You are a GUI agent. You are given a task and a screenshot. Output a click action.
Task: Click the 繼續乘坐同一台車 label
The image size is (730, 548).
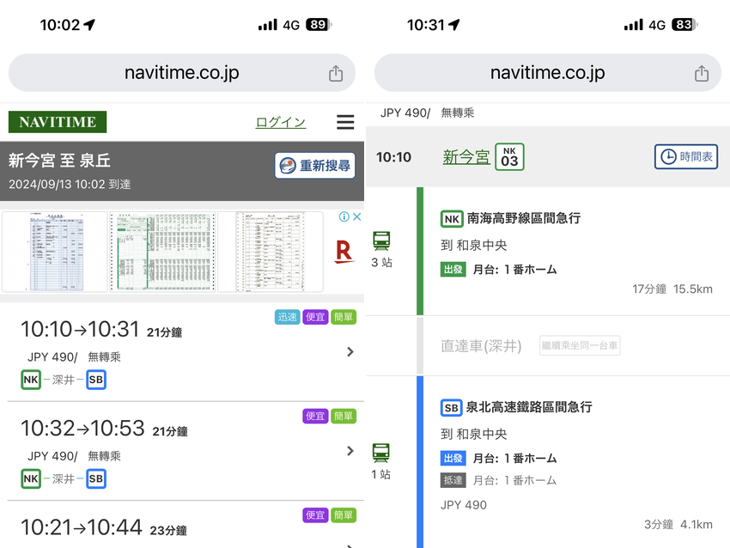580,345
